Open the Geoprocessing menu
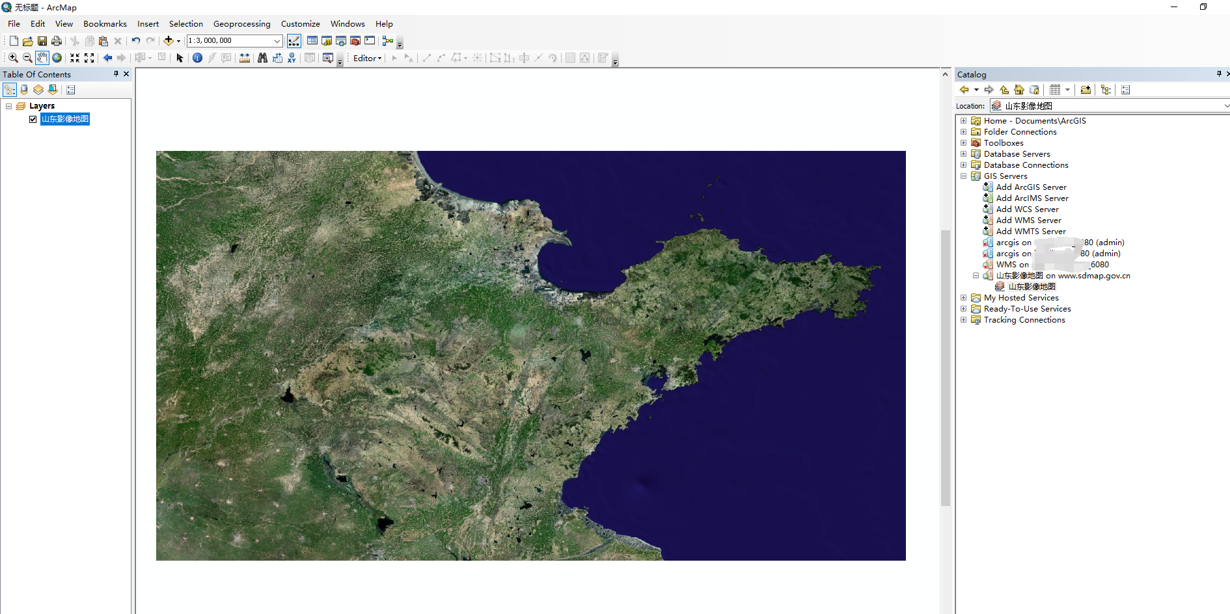 (x=241, y=23)
